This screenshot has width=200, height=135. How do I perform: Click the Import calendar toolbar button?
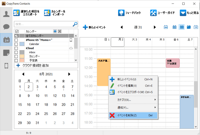[55, 13]
